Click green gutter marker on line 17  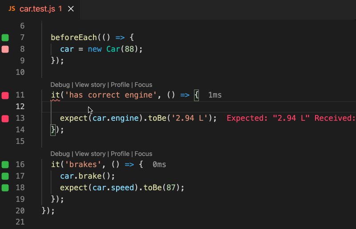[5, 176]
